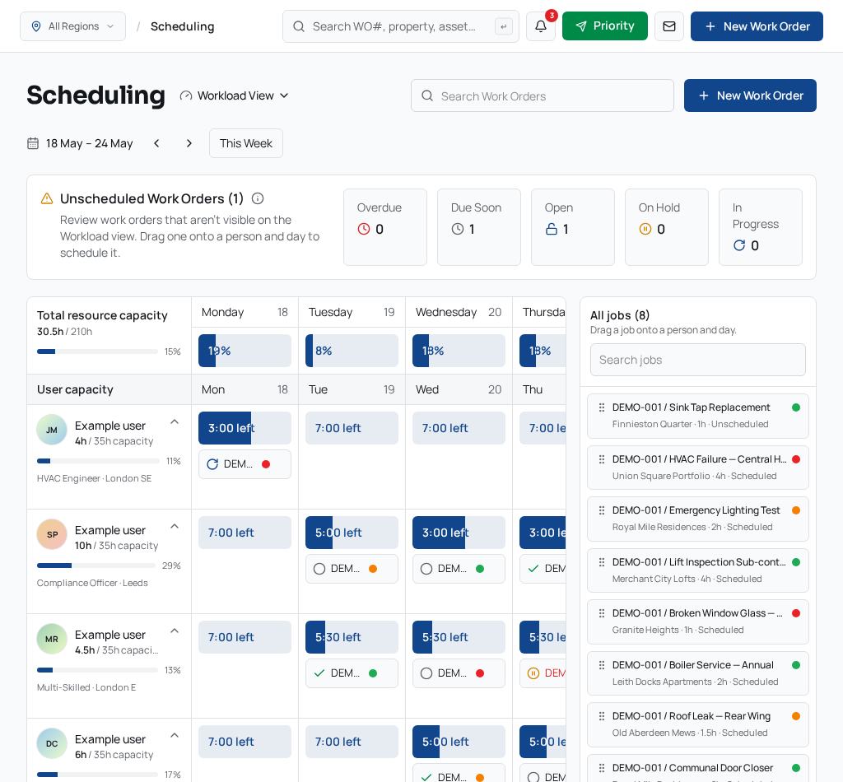The width and height of the screenshot is (843, 782).
Task: Grab drag handle of Emergency Lighting Test job
Action: click(602, 510)
